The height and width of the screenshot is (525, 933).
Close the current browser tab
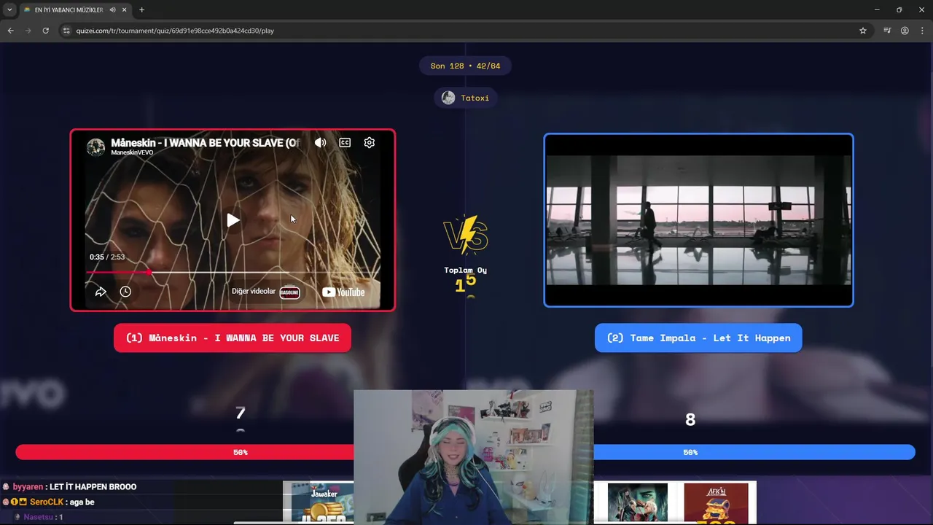coord(124,9)
